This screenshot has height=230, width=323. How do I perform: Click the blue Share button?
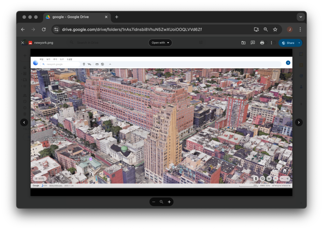pyautogui.click(x=288, y=43)
